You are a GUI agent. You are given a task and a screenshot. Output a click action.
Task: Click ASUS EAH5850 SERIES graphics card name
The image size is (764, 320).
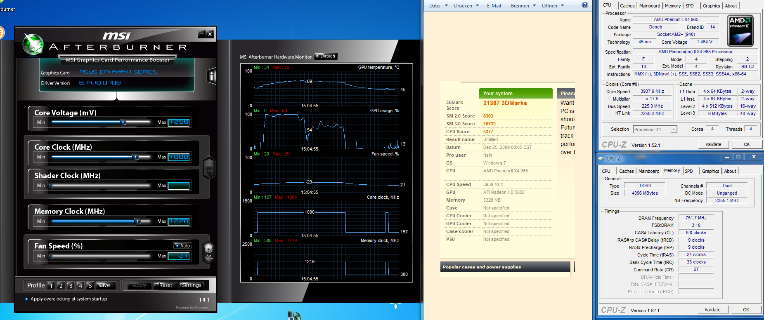click(118, 72)
